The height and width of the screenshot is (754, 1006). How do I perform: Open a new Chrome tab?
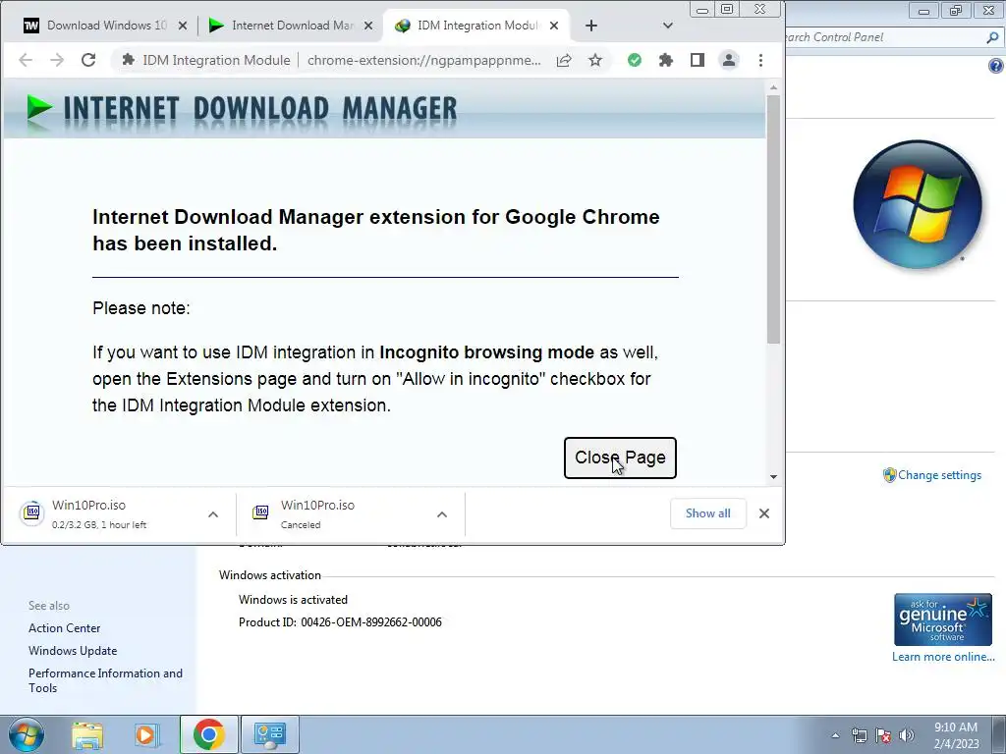point(590,26)
